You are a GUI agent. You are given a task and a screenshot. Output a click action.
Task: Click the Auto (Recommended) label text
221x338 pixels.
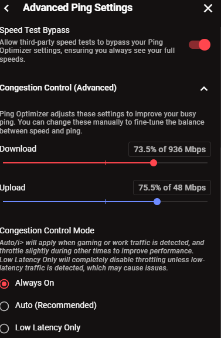[x=56, y=305]
